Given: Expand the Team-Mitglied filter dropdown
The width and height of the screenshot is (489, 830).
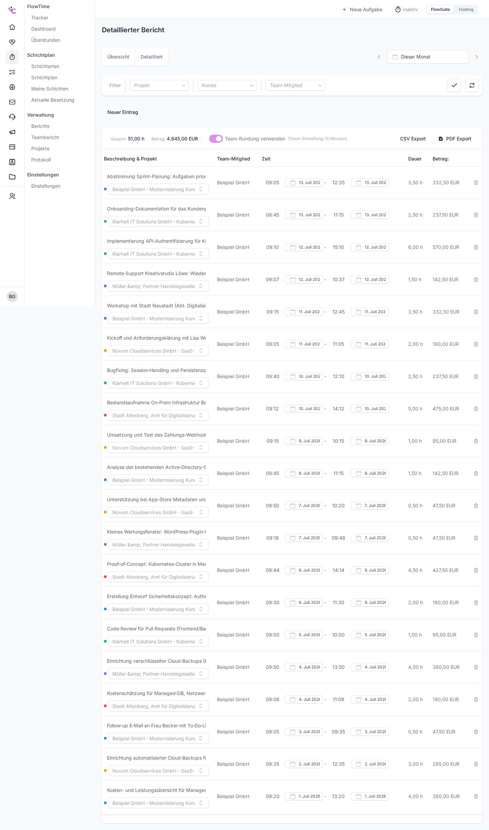Looking at the screenshot, I should [x=295, y=85].
